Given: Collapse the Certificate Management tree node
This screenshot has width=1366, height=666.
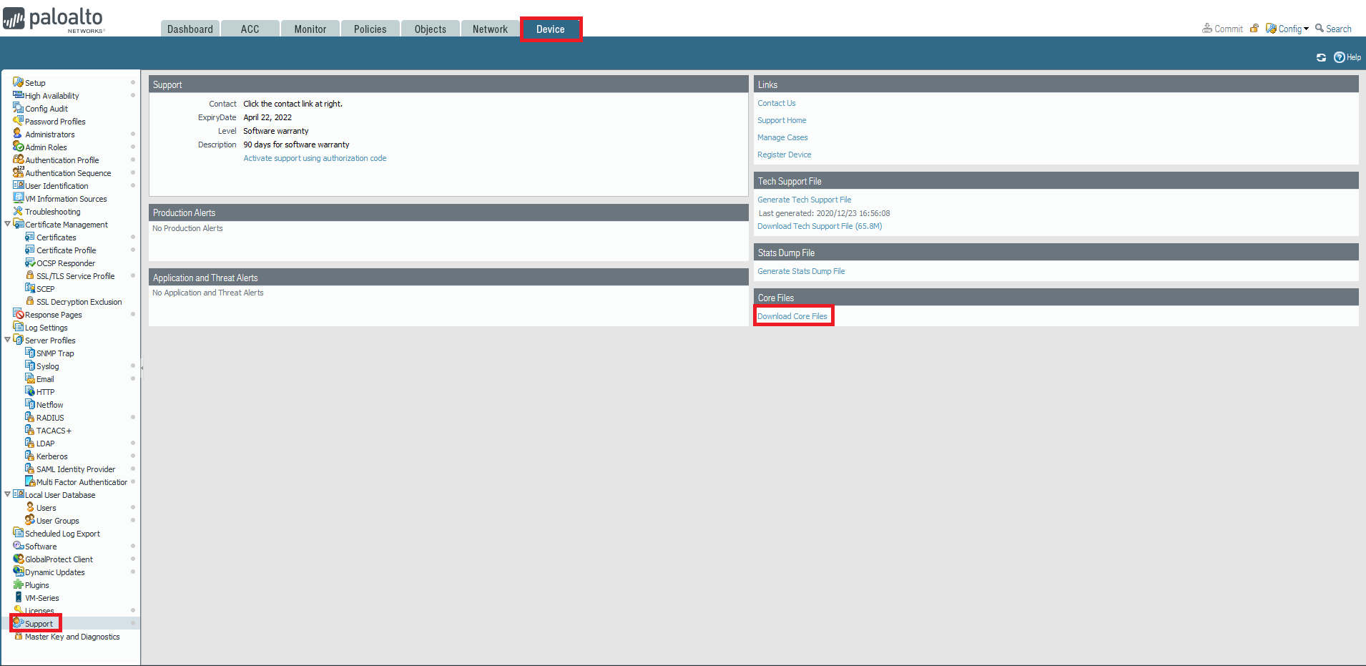Looking at the screenshot, I should click(x=7, y=224).
